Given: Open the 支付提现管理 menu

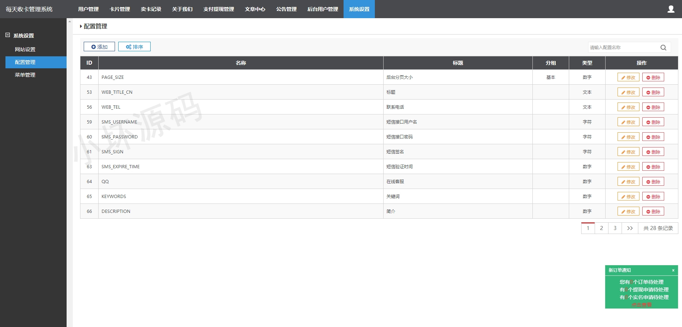Looking at the screenshot, I should (x=219, y=9).
